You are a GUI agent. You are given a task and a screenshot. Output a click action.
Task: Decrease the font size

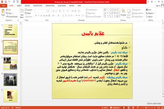(x=56, y=11)
